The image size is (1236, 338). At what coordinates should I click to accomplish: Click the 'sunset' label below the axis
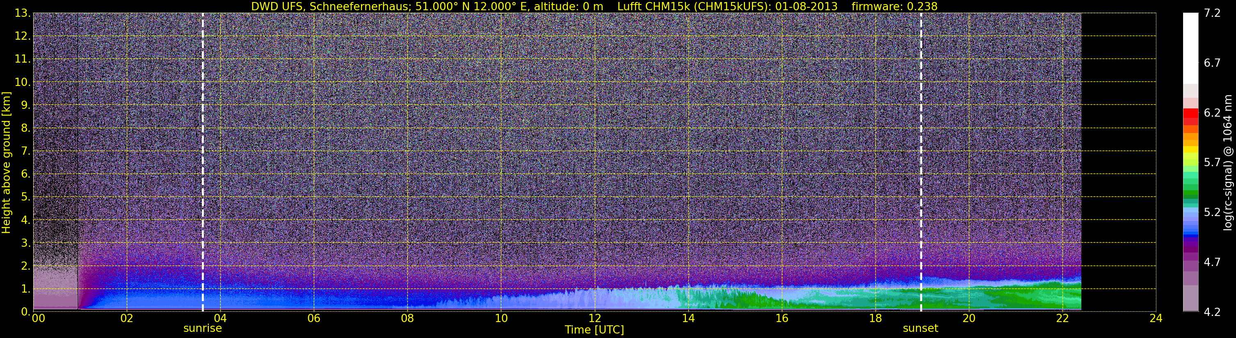920,329
